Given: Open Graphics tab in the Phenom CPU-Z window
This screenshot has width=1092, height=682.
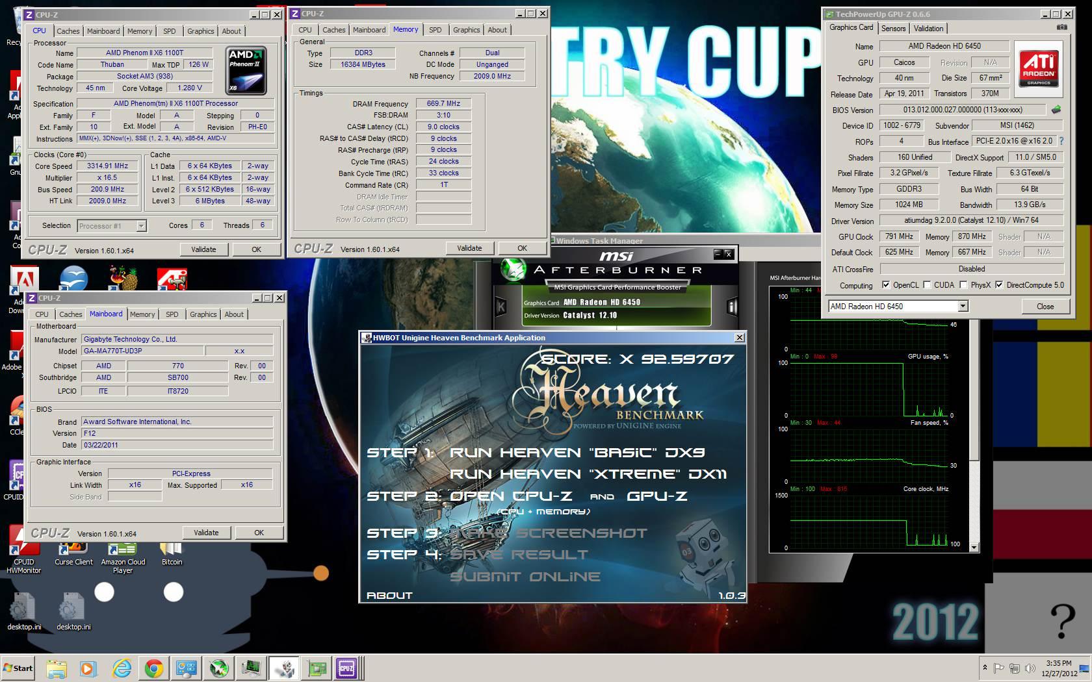Looking at the screenshot, I should point(200,31).
